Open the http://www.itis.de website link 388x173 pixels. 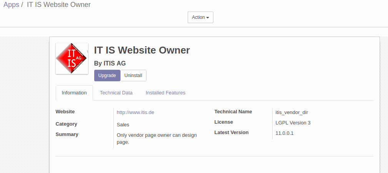pos(135,112)
